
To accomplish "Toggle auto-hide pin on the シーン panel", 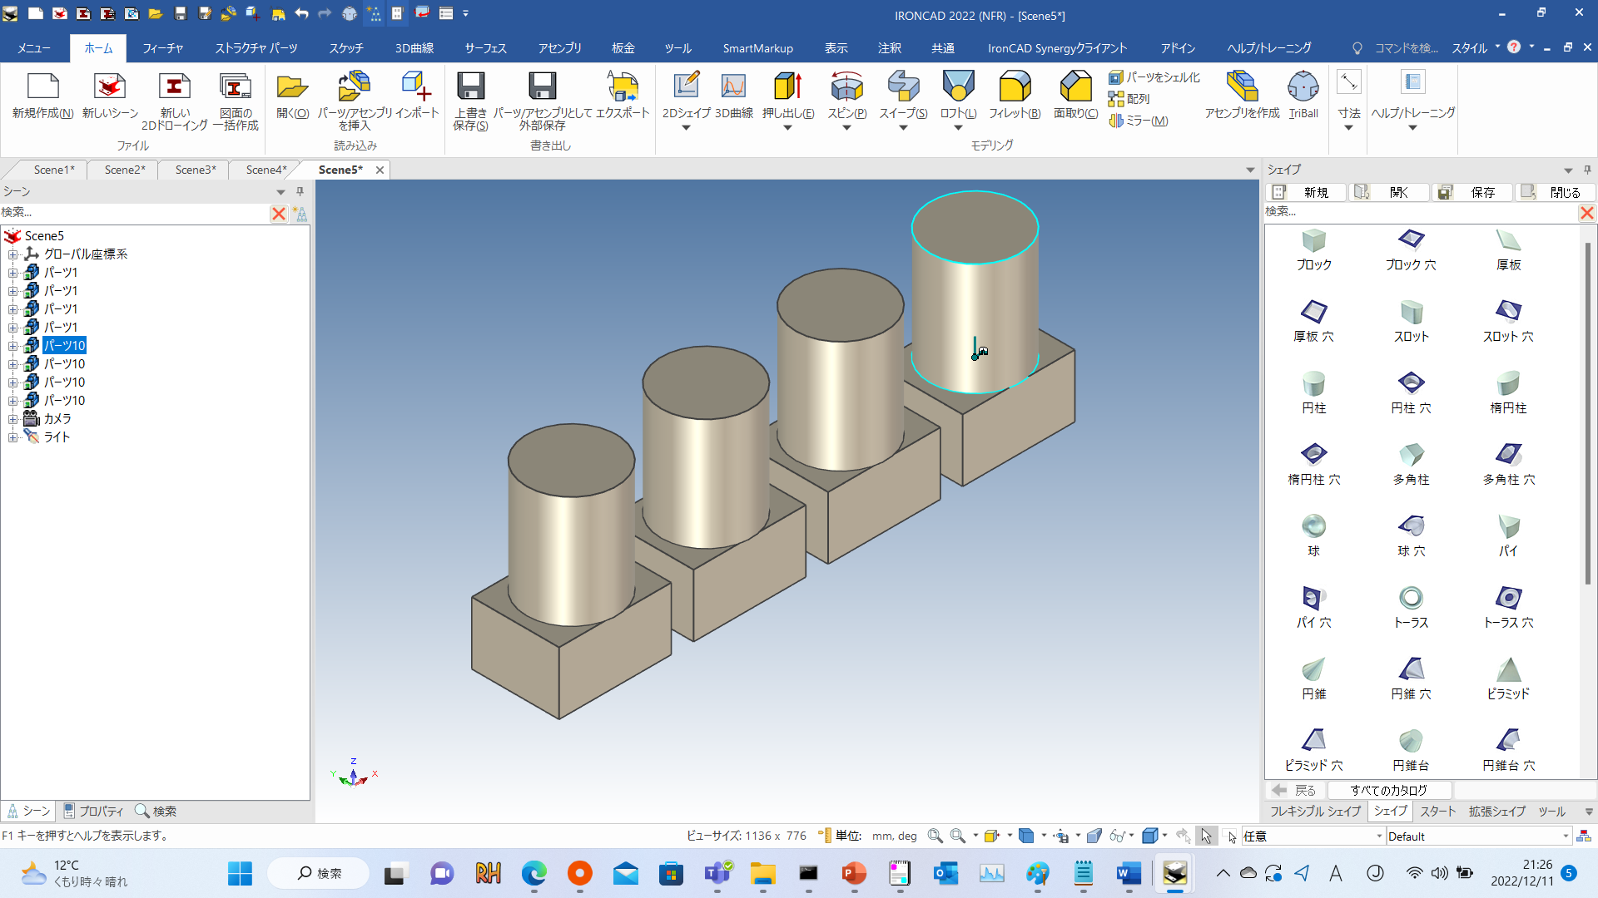I will coord(300,191).
